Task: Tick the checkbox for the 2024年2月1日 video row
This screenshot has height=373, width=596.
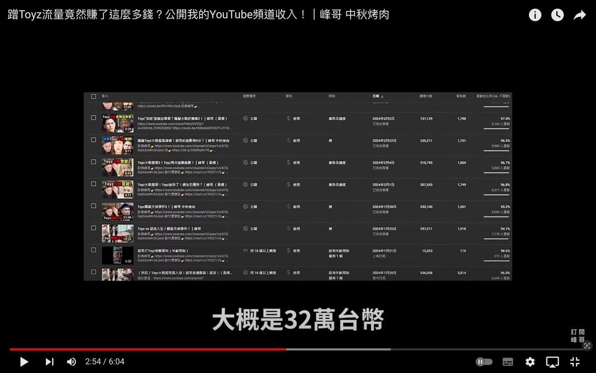Action: pos(93,184)
